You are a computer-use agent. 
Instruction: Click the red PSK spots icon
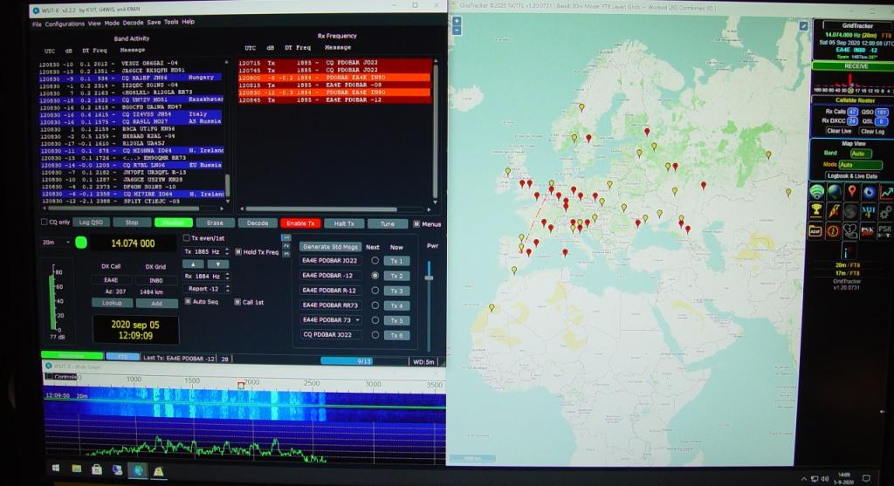coord(868,230)
